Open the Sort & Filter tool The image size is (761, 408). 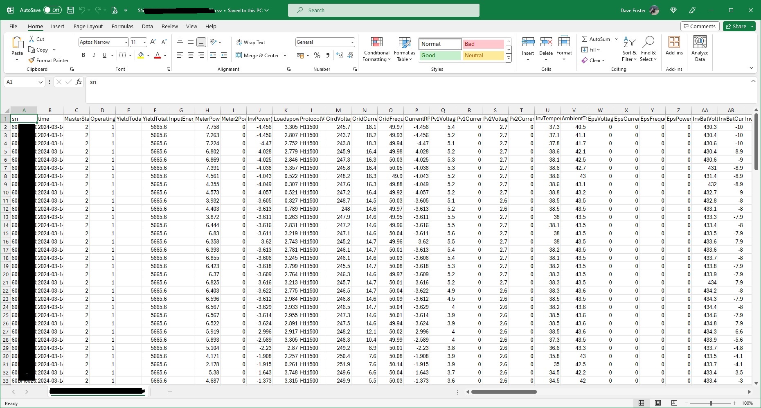click(x=629, y=49)
